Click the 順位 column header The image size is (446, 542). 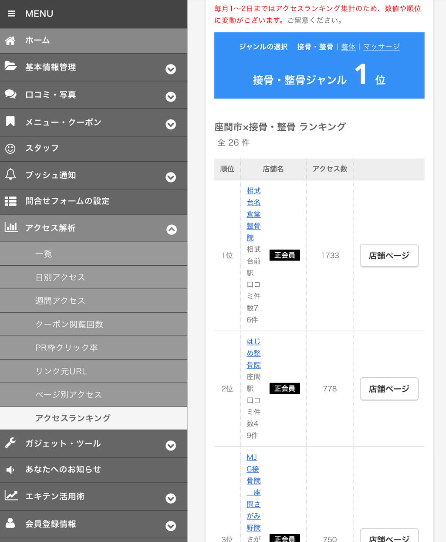227,169
